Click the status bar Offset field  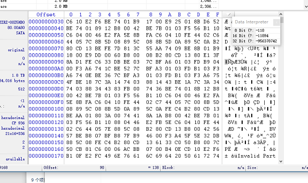pyautogui.click(x=74, y=168)
